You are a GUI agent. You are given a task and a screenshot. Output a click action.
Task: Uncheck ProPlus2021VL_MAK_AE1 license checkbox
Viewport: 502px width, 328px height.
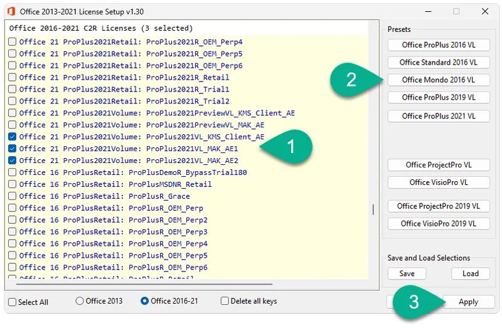(13, 149)
